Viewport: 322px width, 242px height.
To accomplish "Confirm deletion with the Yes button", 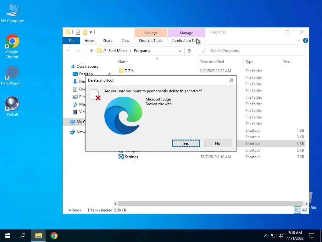I will click(186, 143).
